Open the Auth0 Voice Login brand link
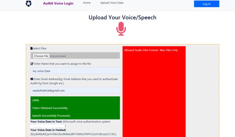This screenshot has height=137, width=235. coord(58,3)
